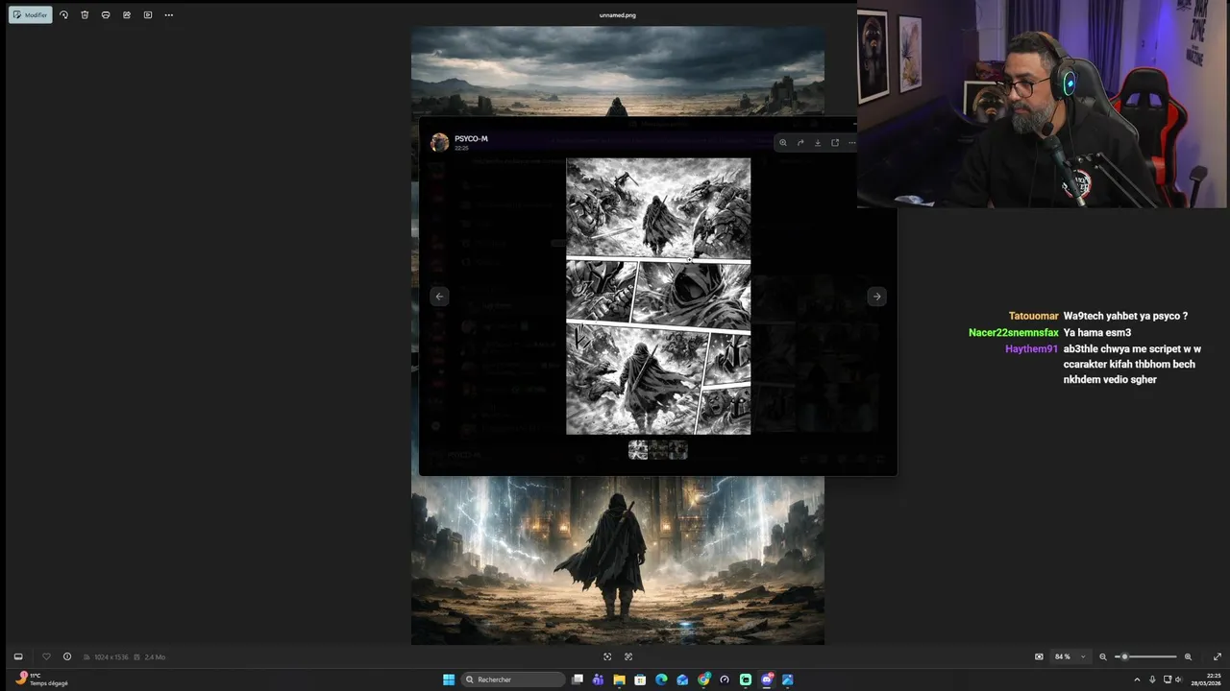
Task: Click the taskbar volume speaker icon
Action: pyautogui.click(x=1179, y=679)
